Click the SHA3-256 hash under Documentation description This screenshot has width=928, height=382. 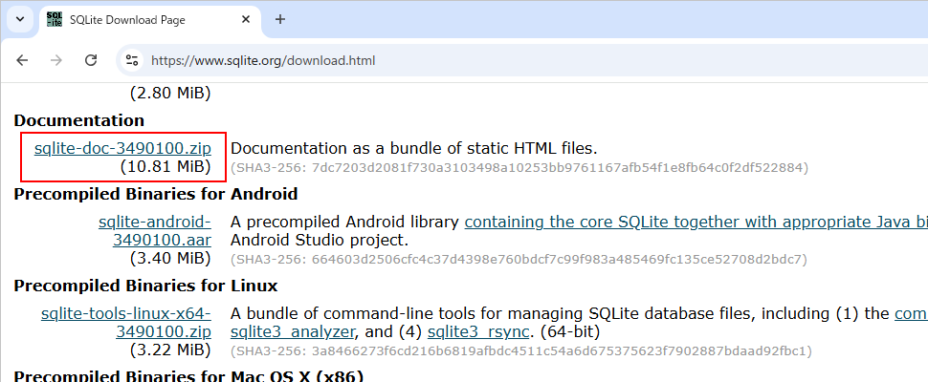pyautogui.click(x=519, y=167)
